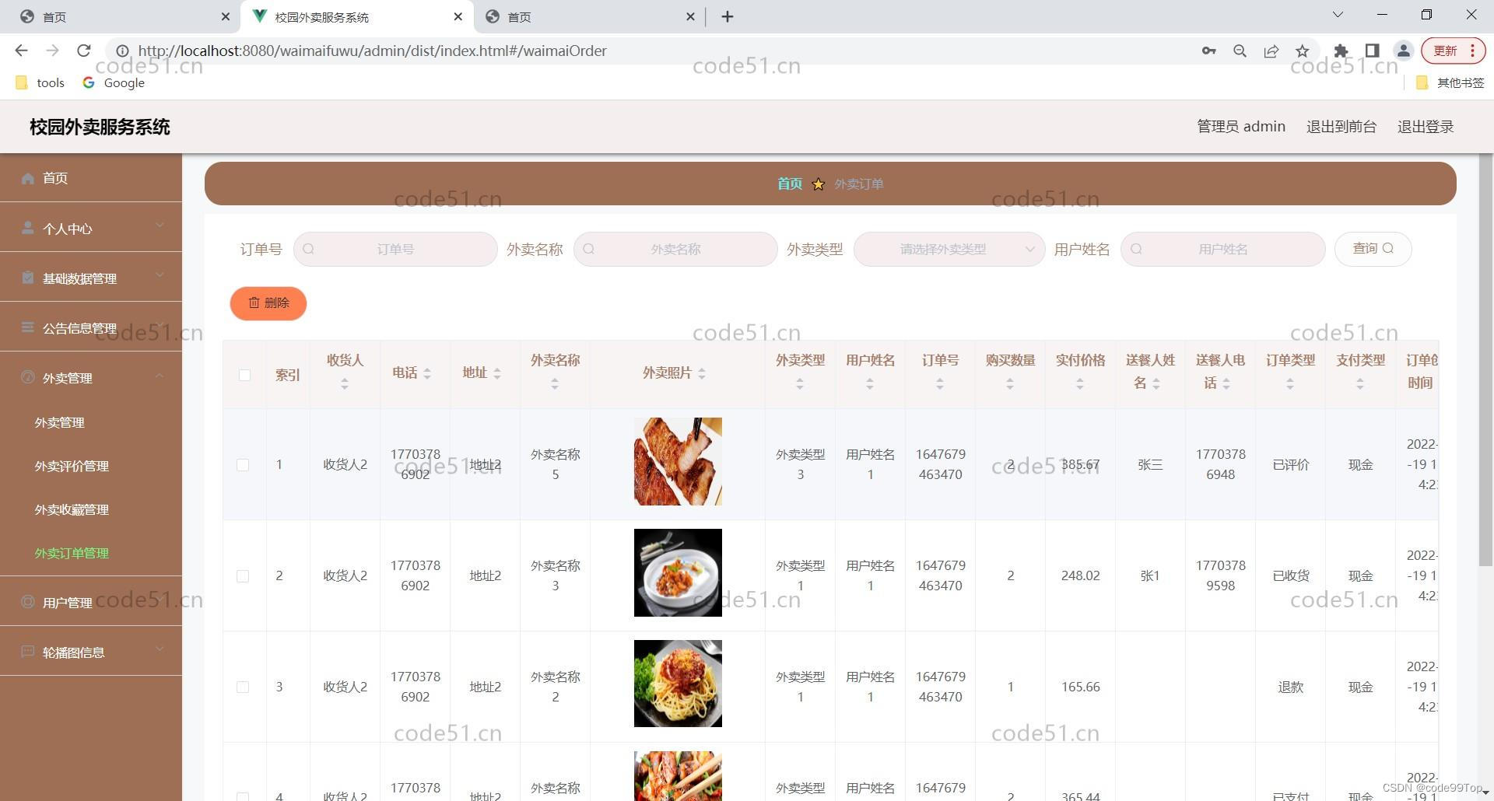Click the site info icon
Screen dimensions: 1494x801
[122, 51]
